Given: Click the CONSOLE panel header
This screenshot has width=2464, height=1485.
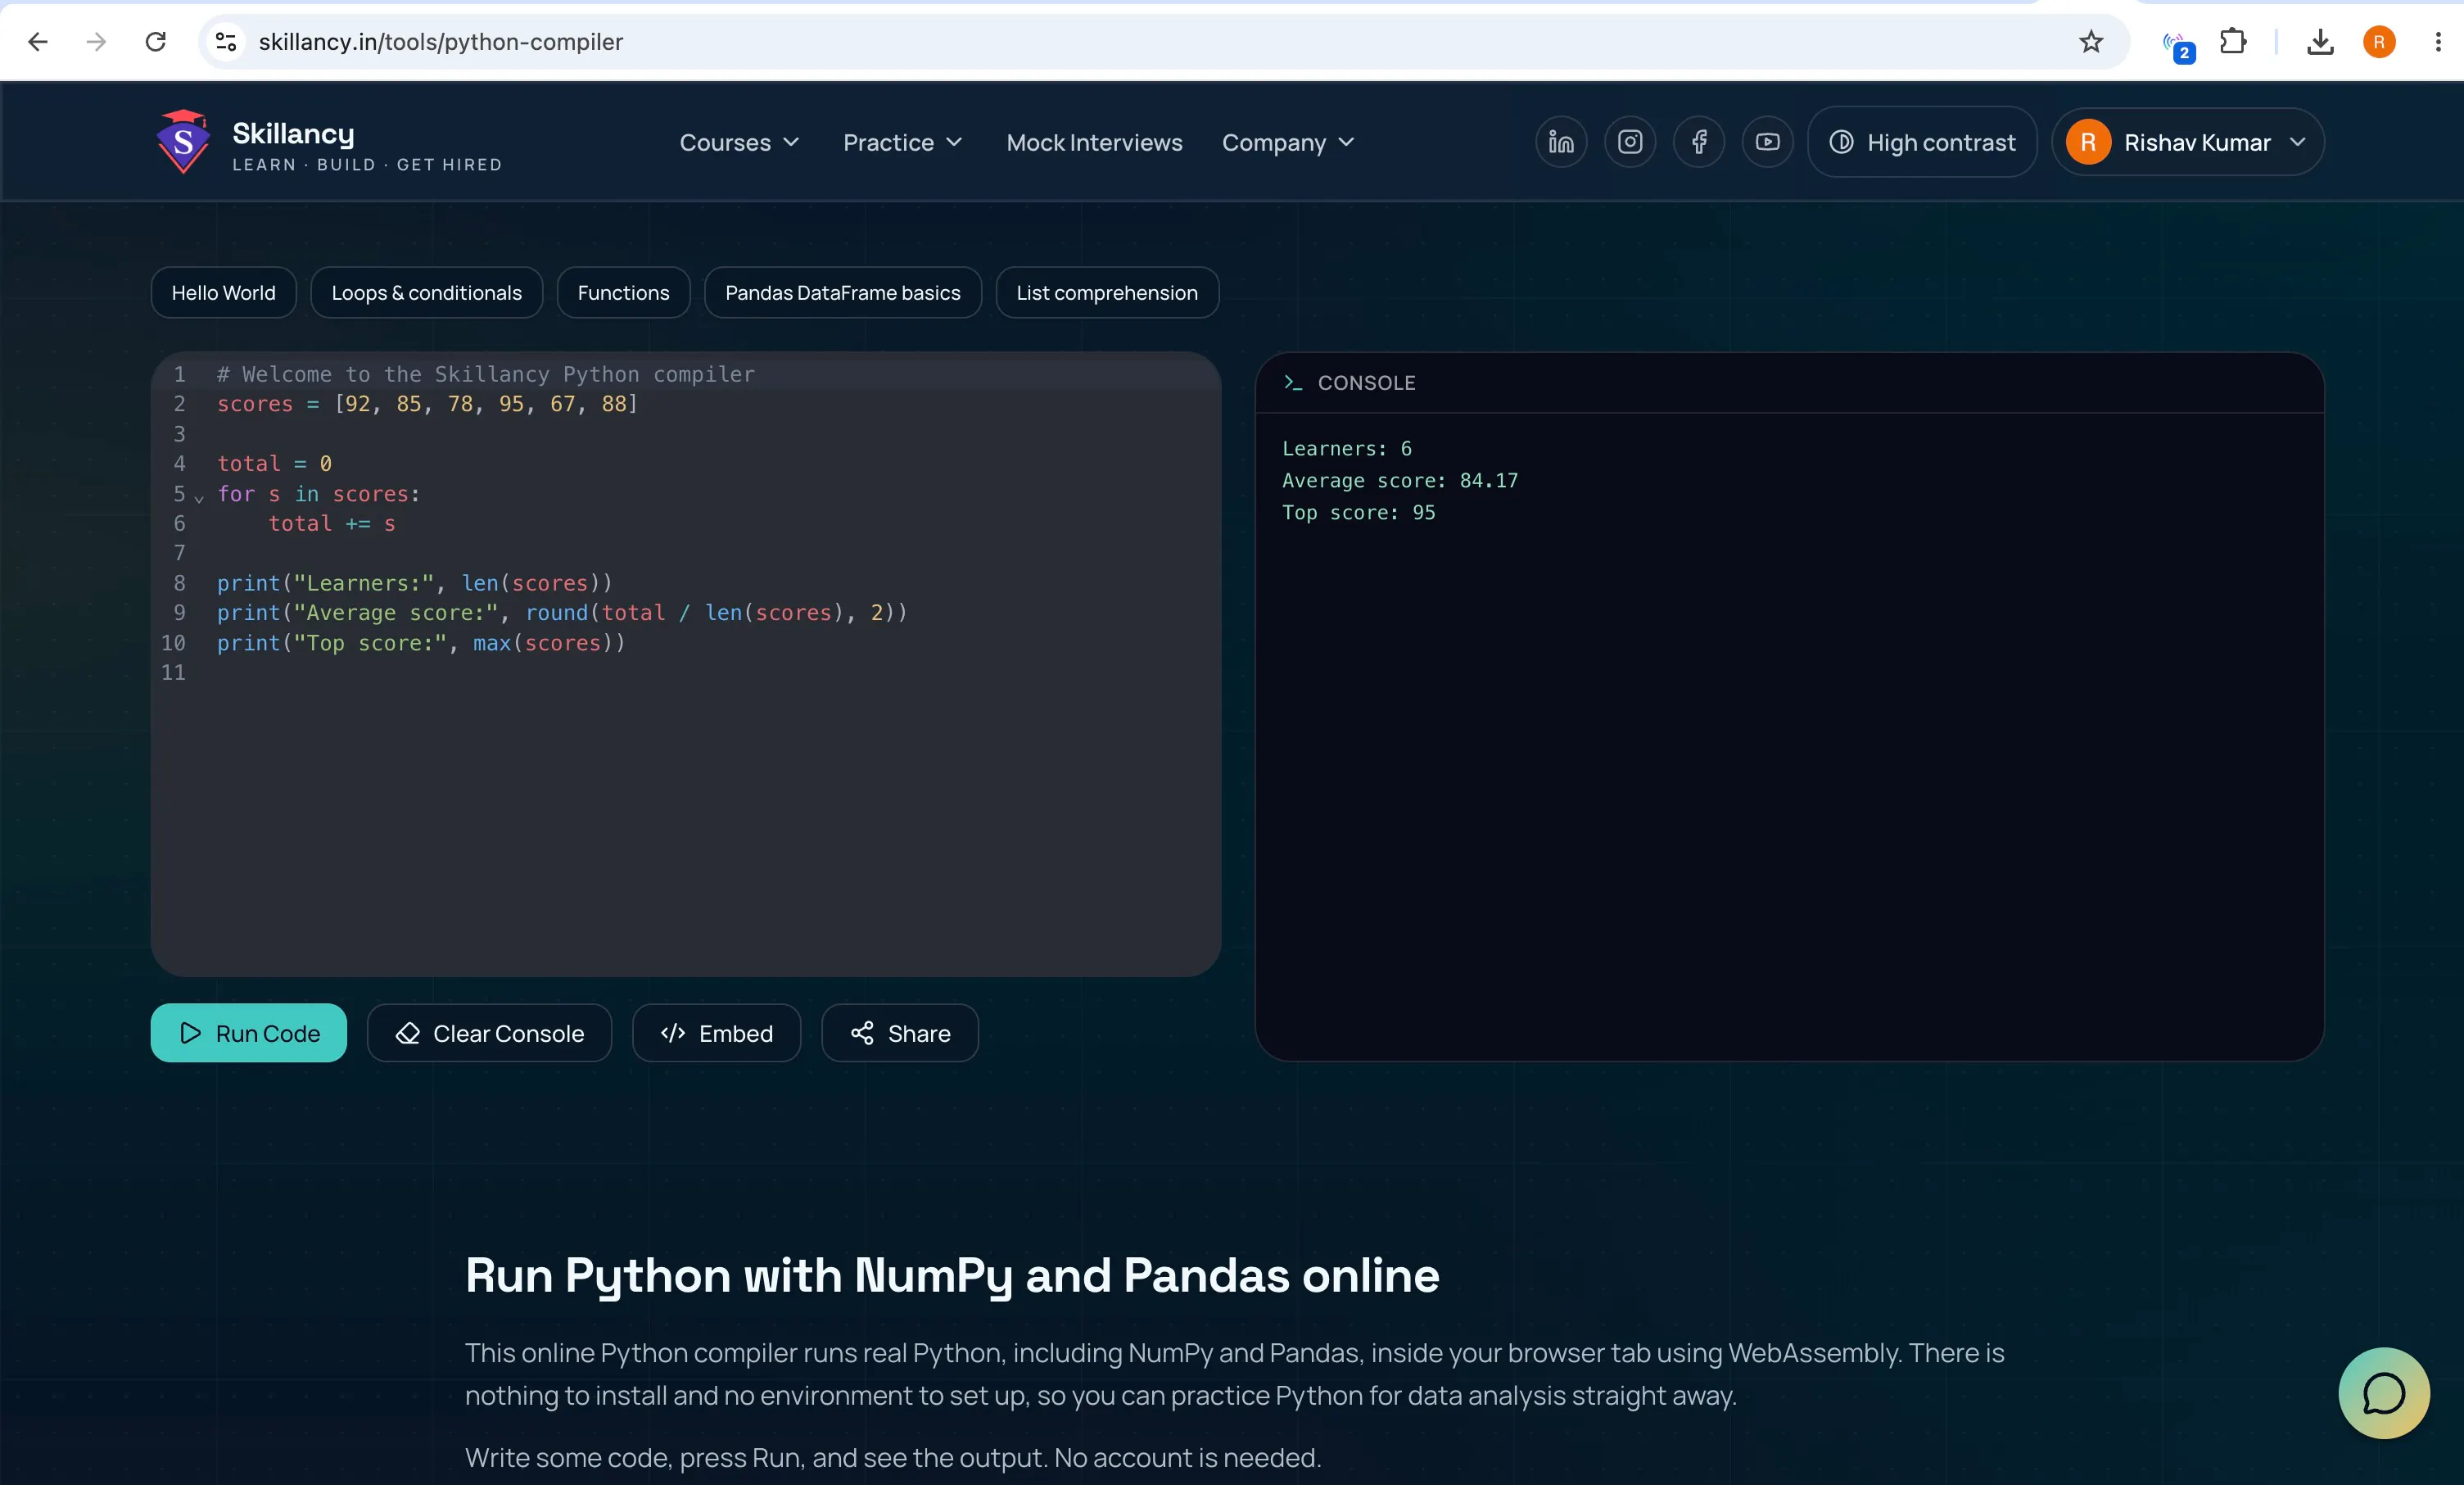Looking at the screenshot, I should [x=1789, y=383].
